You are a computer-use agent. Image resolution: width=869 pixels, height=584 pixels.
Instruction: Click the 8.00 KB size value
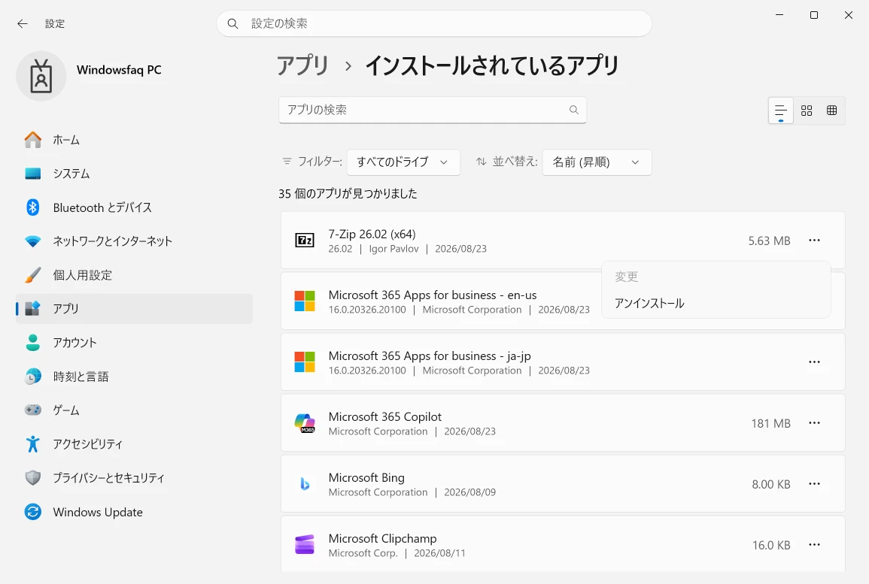tap(771, 484)
